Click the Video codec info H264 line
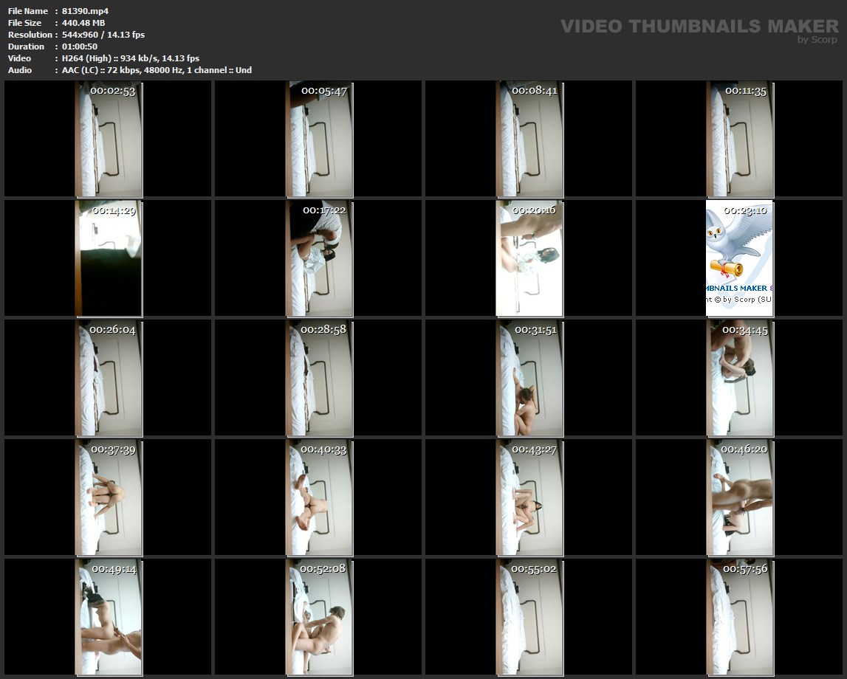 tap(131, 58)
